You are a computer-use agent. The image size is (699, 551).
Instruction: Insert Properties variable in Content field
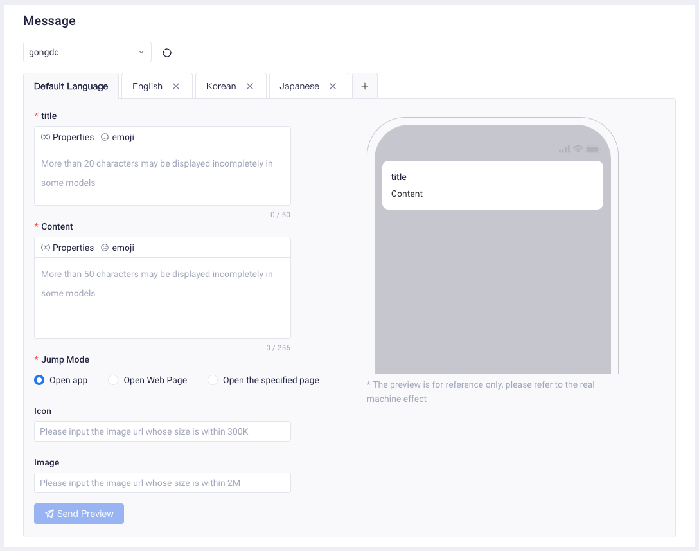pyautogui.click(x=67, y=248)
